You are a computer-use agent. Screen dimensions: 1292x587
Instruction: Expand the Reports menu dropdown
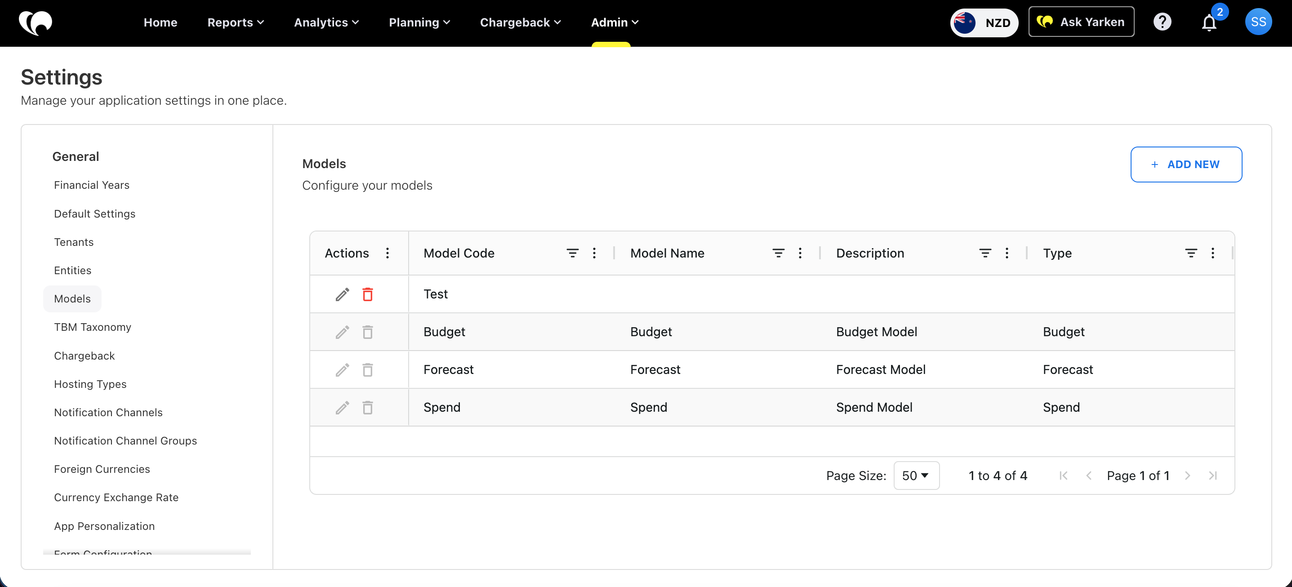click(235, 22)
